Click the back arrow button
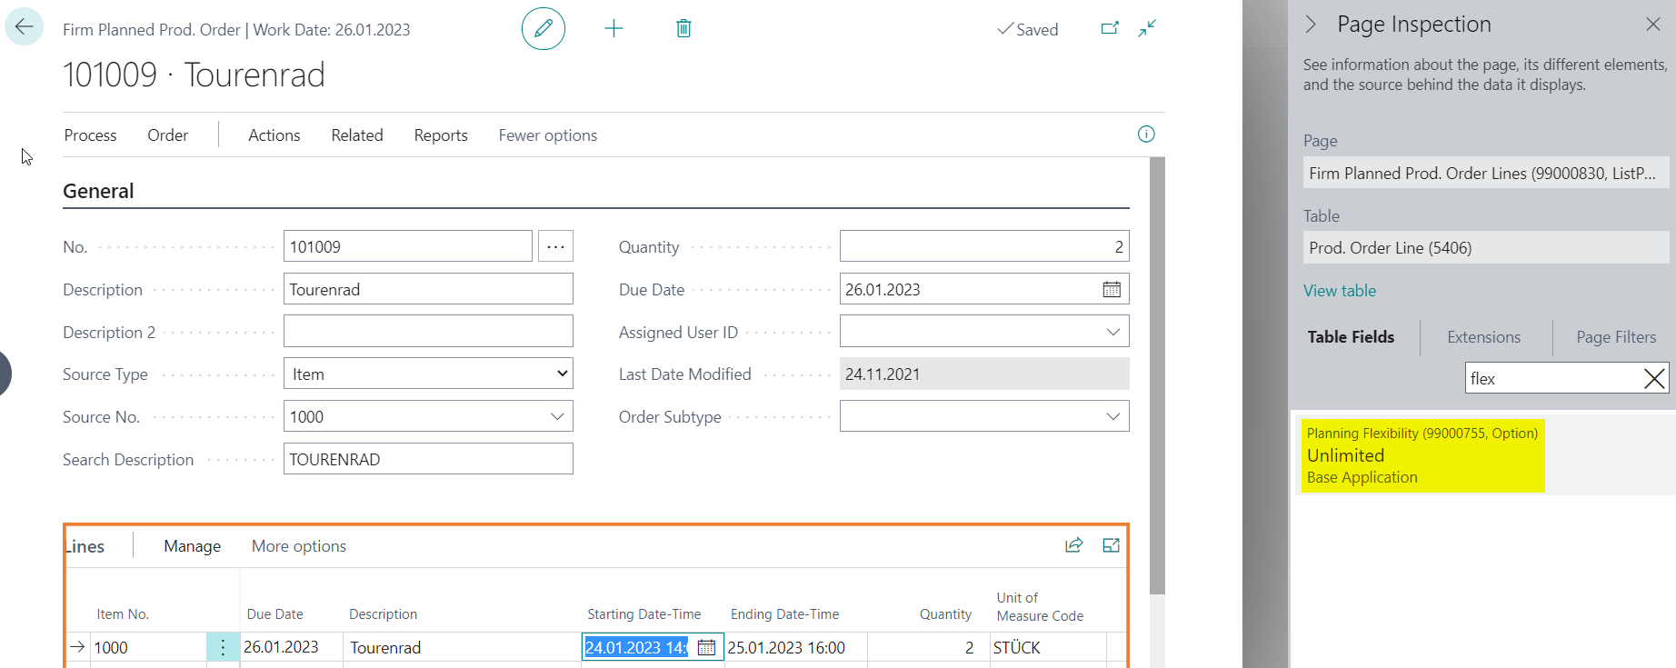The width and height of the screenshot is (1676, 668). (x=24, y=26)
